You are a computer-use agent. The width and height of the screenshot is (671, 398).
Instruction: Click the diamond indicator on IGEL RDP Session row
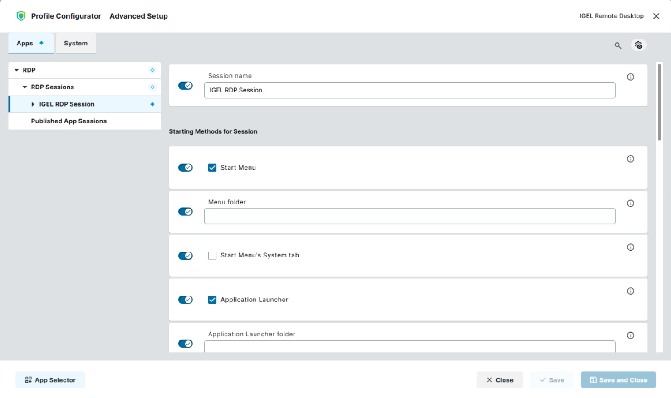coord(152,104)
